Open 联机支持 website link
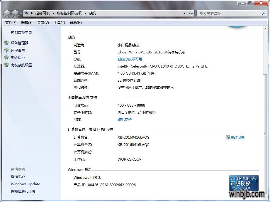Screen dimensions: 270x202 pos(125,119)
